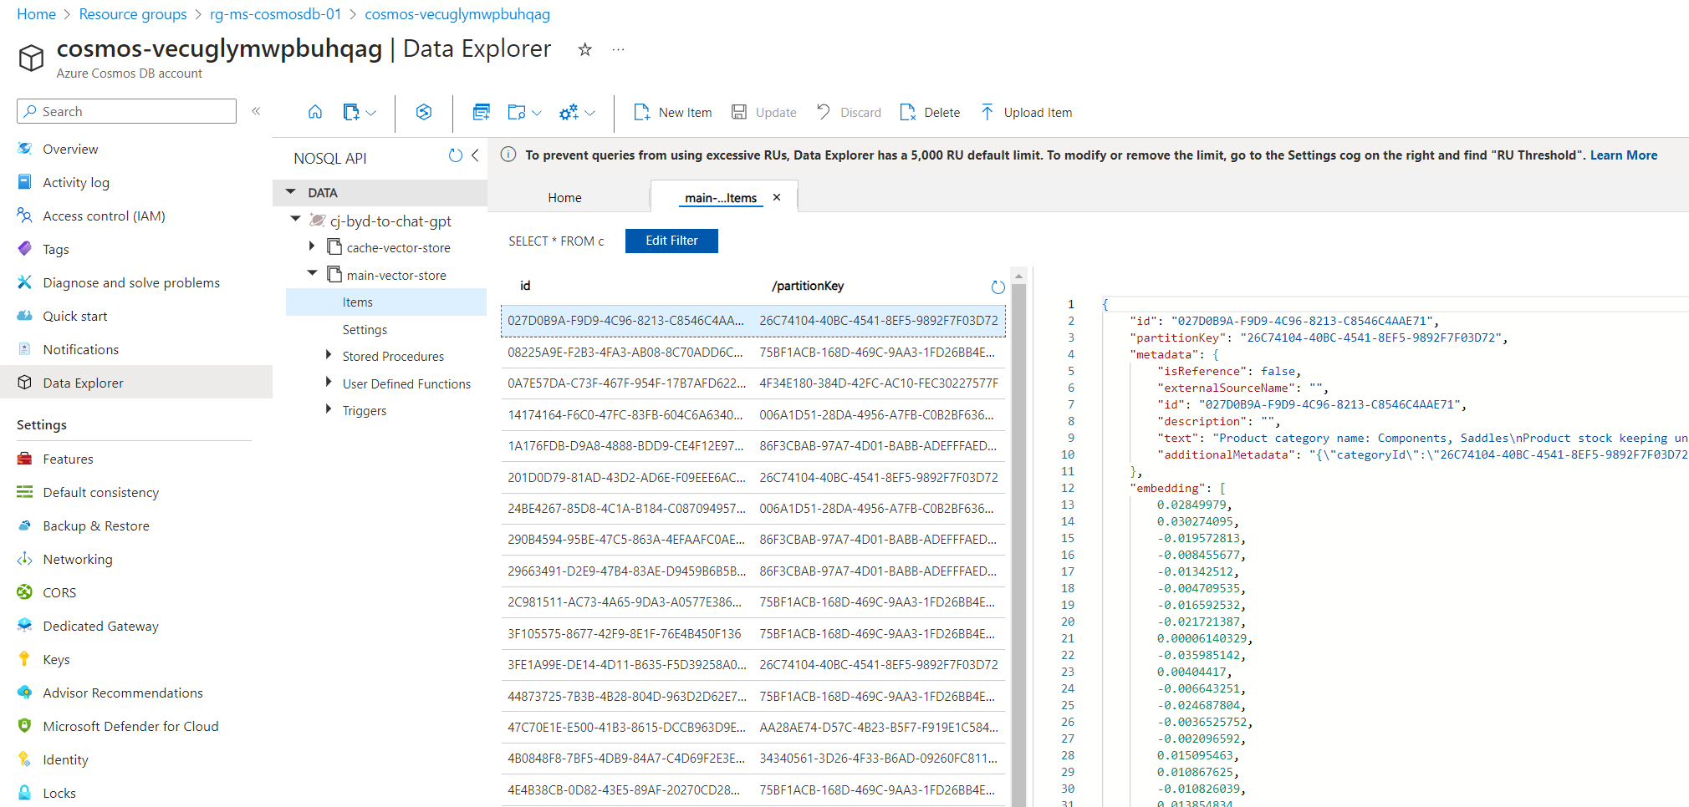Click the Networking icon
The height and width of the screenshot is (807, 1689).
(x=25, y=559)
